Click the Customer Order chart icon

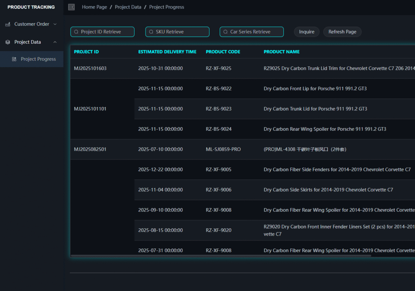[8, 24]
